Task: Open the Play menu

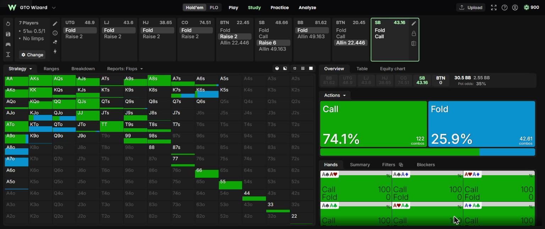Action: [x=233, y=7]
